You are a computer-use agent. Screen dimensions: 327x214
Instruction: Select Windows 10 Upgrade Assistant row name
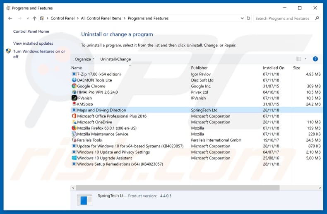(104, 158)
